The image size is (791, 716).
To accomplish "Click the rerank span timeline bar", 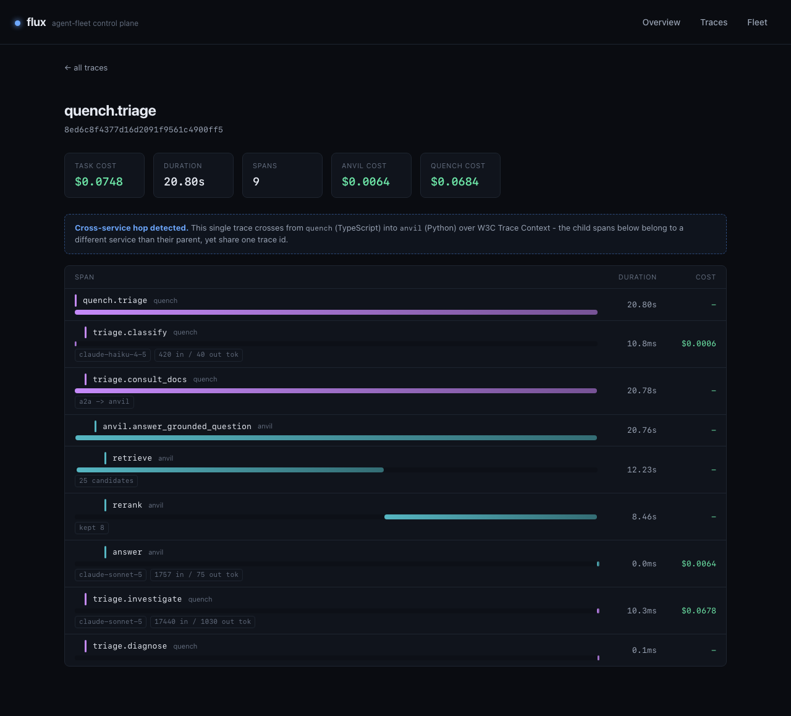I will [491, 517].
